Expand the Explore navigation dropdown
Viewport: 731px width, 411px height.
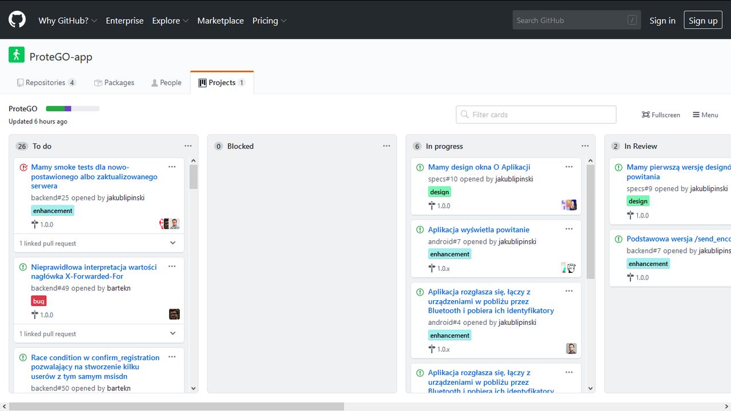coord(170,21)
